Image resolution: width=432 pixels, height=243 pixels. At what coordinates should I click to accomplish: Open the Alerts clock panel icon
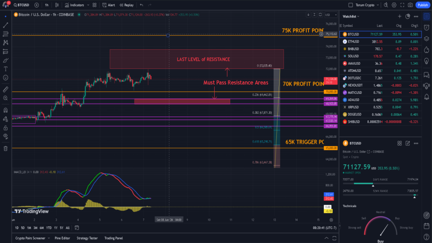pos(427,28)
